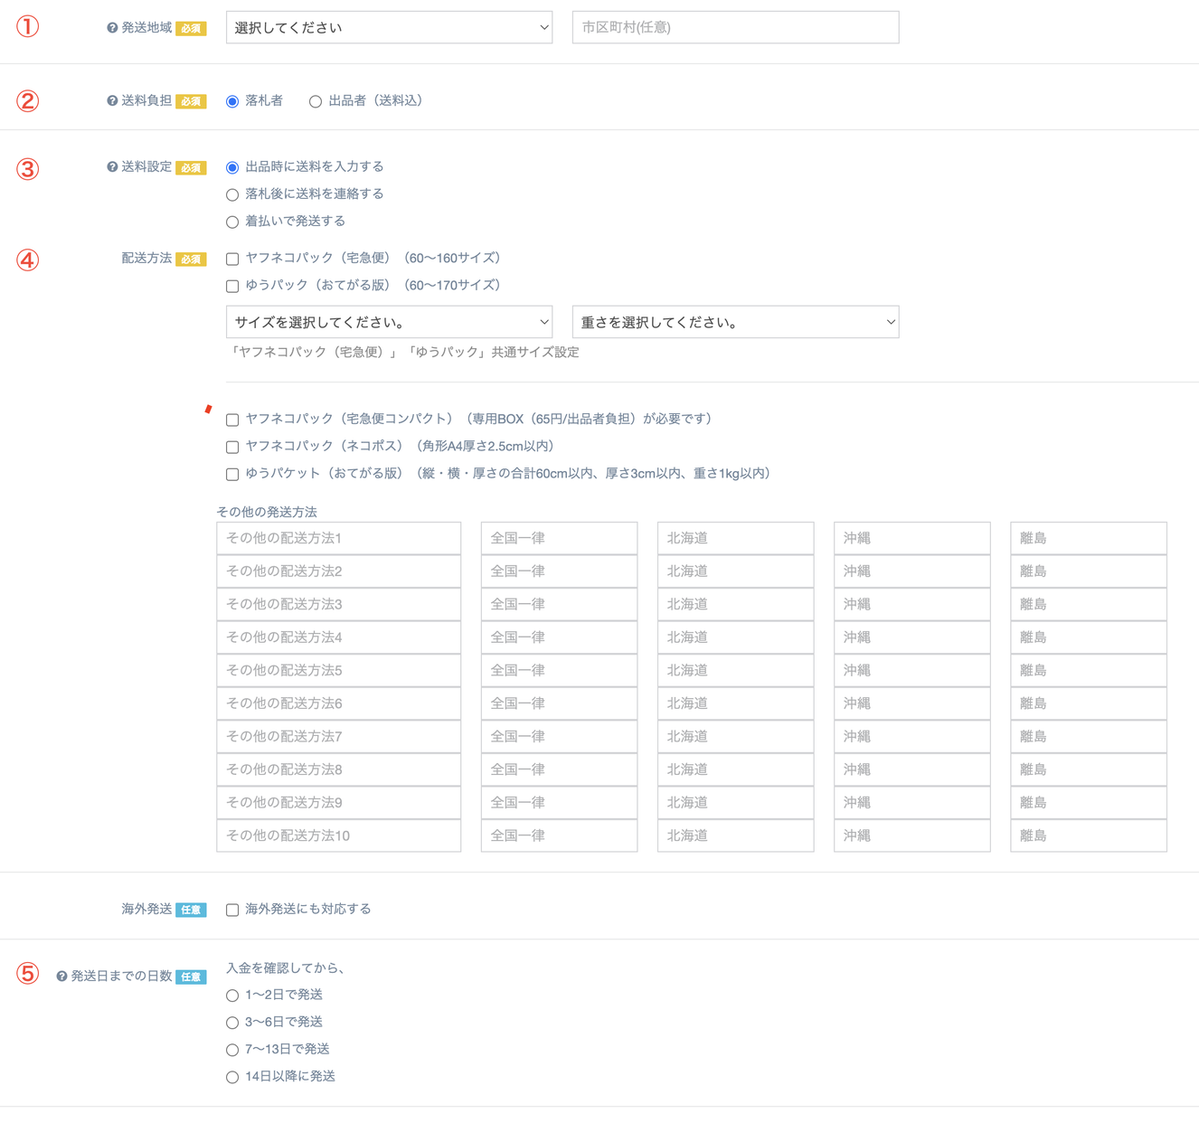1199x1123 pixels.
Task: Click 北海道 price field for 配送方法3
Action: [735, 604]
